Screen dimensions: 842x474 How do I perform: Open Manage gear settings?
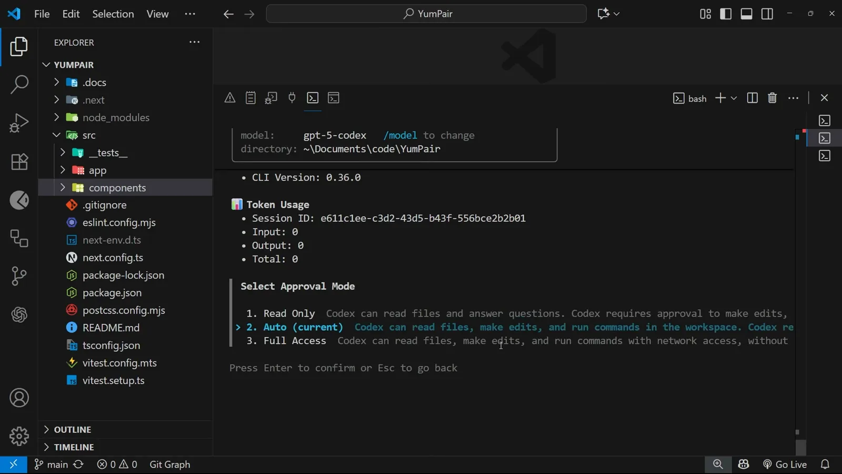(x=19, y=436)
